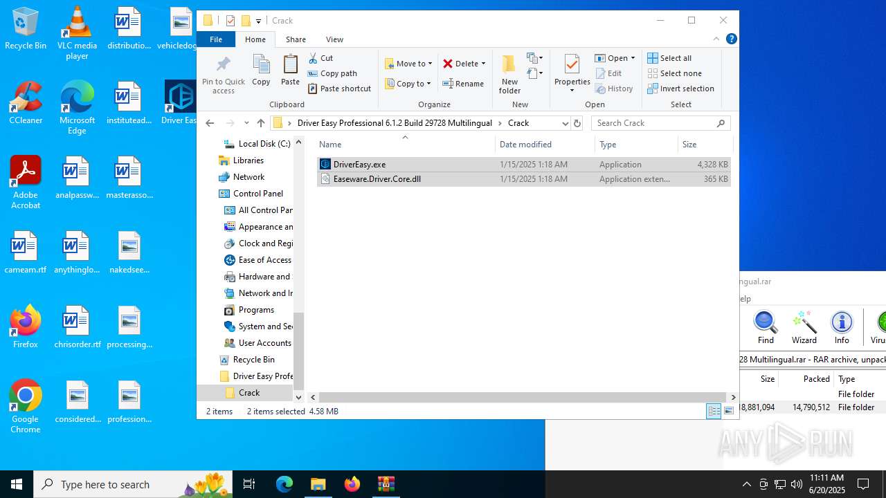Viewport: 886px width, 498px height.
Task: Click the New folder icon
Action: coord(509,64)
